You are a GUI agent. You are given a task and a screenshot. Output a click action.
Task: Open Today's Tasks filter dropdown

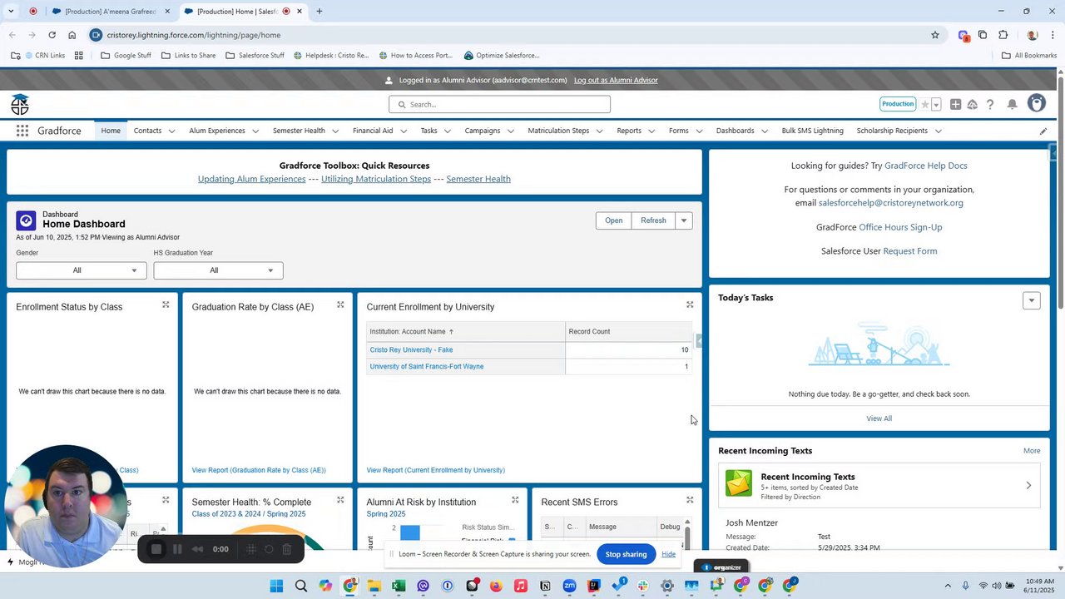[x=1032, y=300]
